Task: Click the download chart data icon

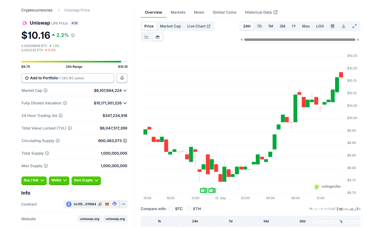Action: click(344, 26)
